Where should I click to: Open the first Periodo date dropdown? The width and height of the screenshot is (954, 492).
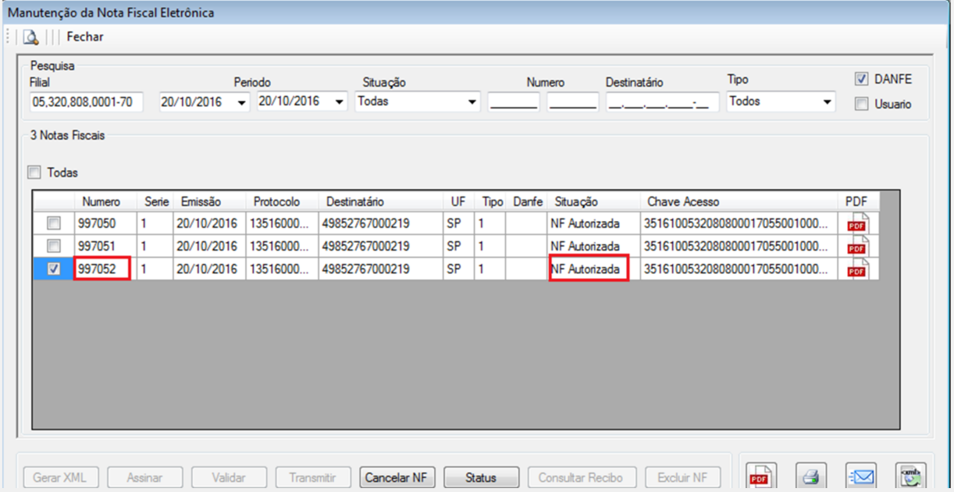coord(241,102)
